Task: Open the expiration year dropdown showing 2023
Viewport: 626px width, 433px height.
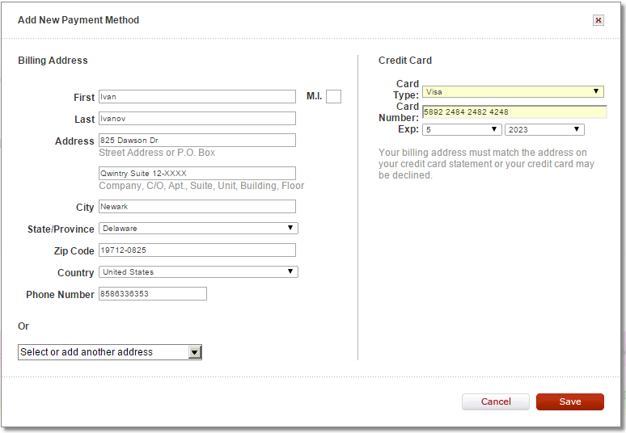Action: [544, 129]
